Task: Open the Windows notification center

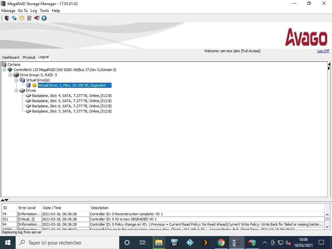Action: pyautogui.click(x=321, y=243)
